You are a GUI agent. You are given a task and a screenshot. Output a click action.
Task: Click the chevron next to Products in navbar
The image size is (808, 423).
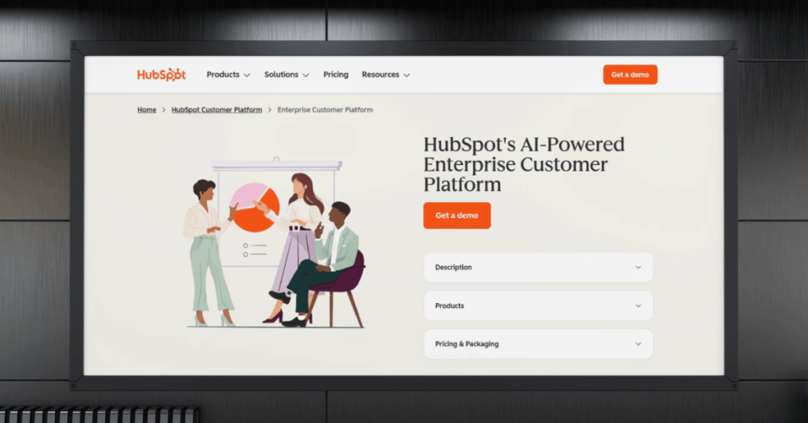[247, 75]
